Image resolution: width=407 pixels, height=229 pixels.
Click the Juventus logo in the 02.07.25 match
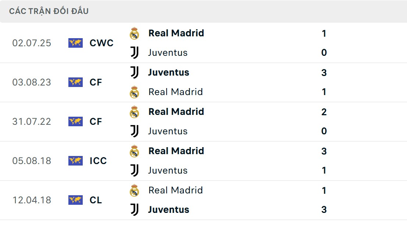pos(135,52)
